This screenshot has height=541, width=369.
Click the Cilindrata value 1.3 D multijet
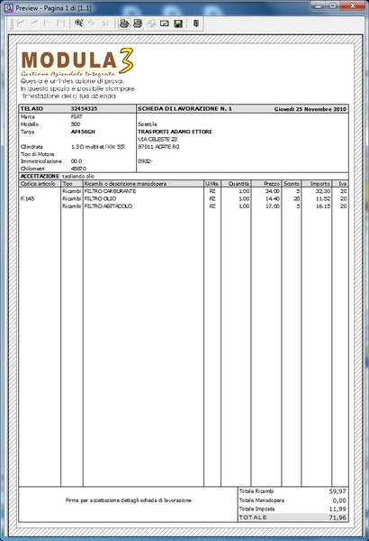coord(98,147)
